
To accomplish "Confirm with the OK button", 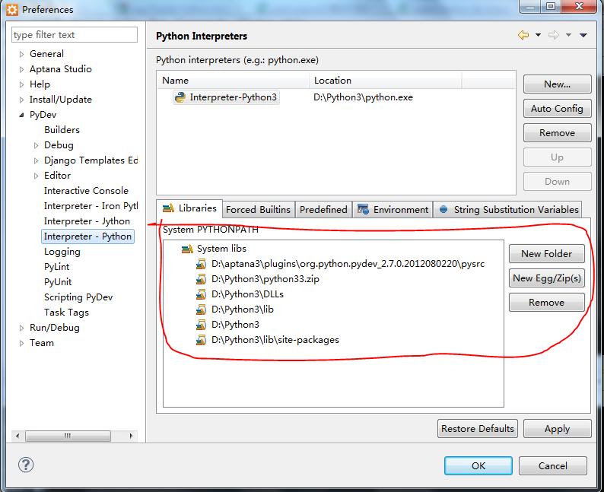I will (478, 466).
